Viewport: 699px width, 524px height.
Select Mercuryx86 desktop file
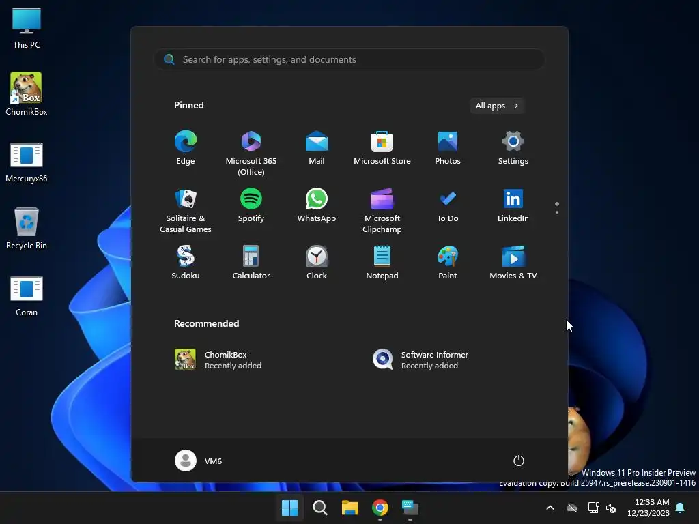[27, 162]
